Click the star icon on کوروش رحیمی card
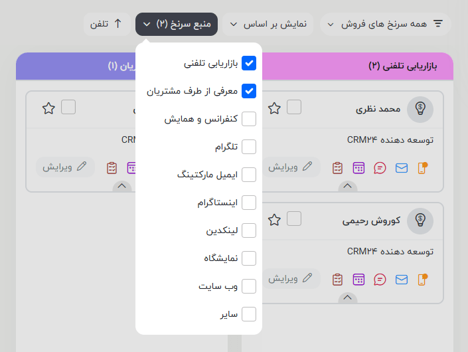 click(274, 220)
